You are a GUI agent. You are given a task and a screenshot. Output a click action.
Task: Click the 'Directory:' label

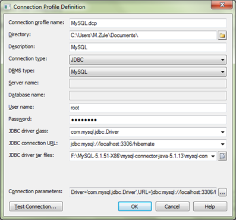(x=20, y=34)
